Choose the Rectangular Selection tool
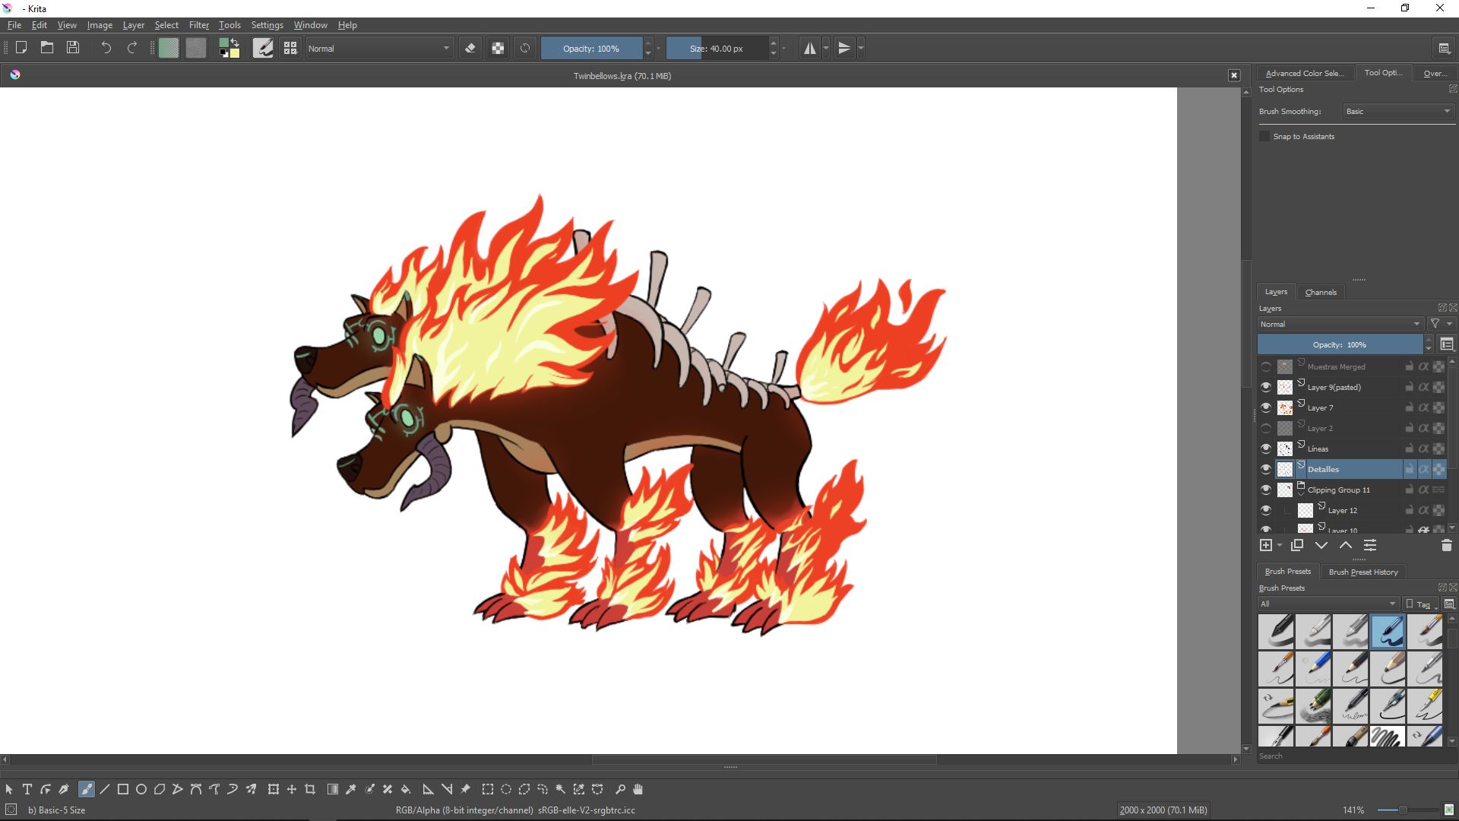Screen dimensions: 1459x821 pos(487,789)
